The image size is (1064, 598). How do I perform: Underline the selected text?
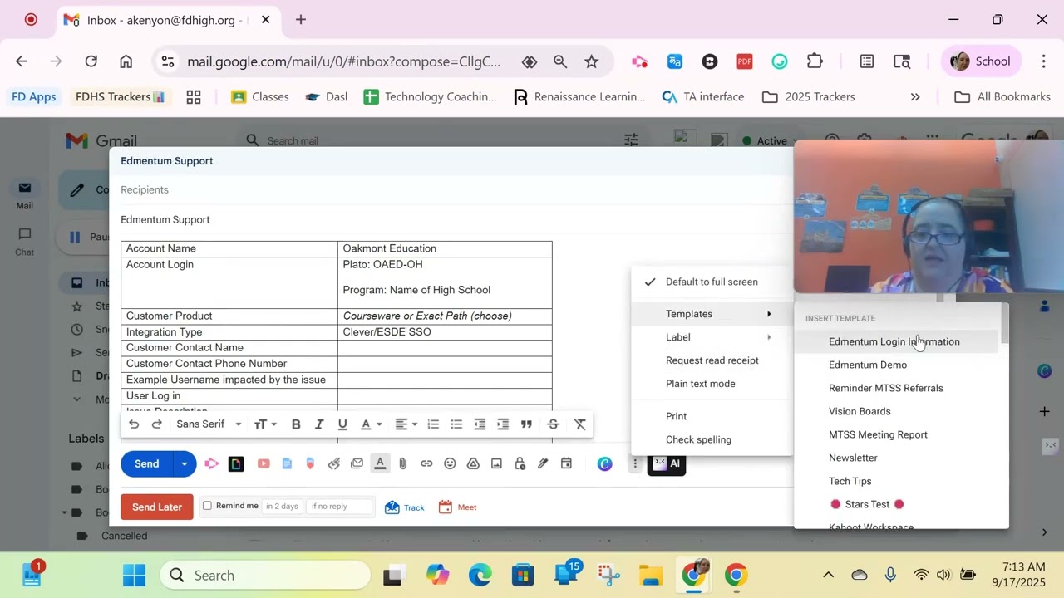[x=342, y=424]
